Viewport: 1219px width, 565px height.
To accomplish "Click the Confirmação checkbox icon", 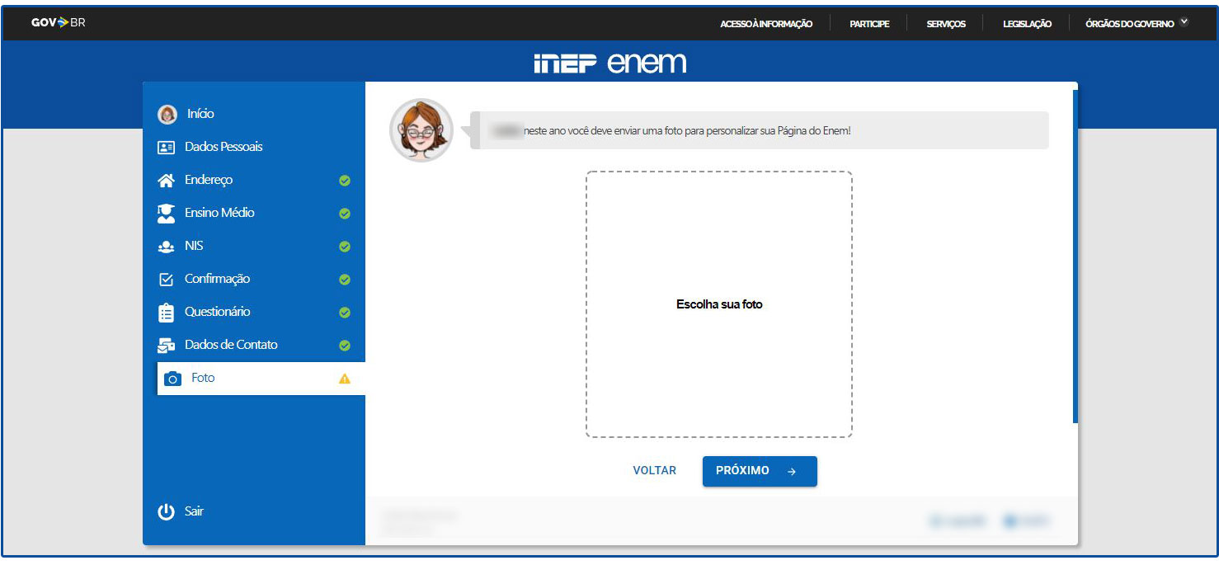I will point(166,280).
